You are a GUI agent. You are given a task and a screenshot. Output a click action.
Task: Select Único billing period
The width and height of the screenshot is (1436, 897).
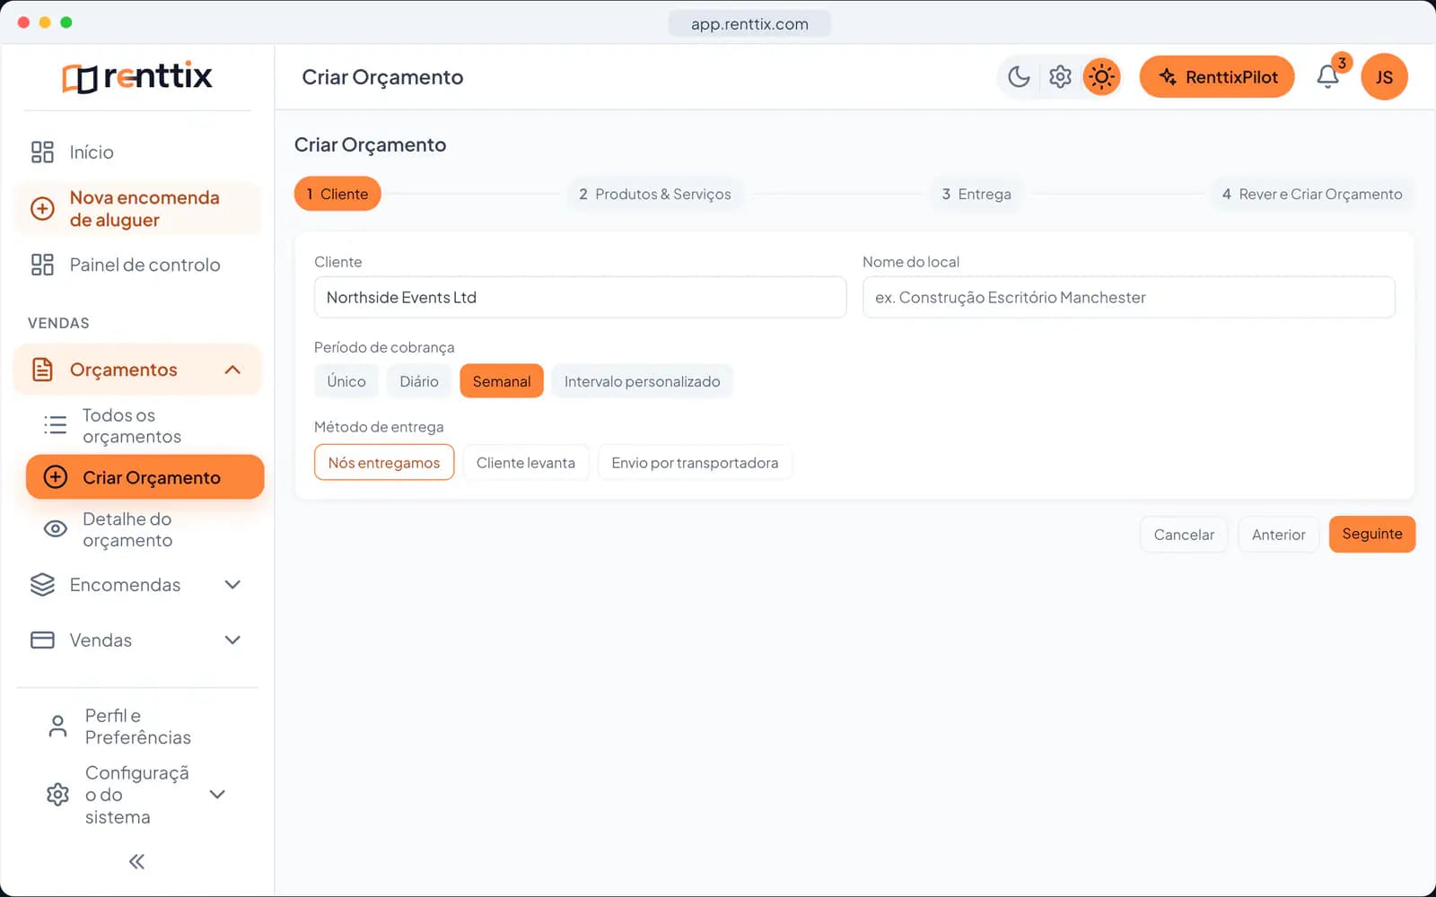pos(346,381)
